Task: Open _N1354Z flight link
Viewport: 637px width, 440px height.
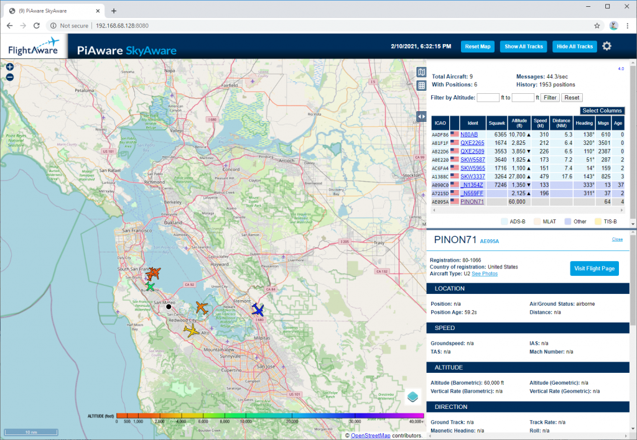Action: click(472, 185)
